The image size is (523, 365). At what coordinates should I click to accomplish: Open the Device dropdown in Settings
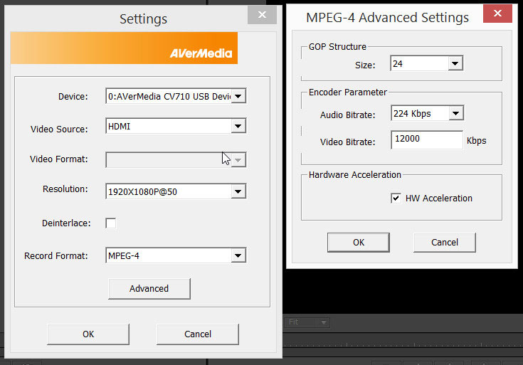176,96
